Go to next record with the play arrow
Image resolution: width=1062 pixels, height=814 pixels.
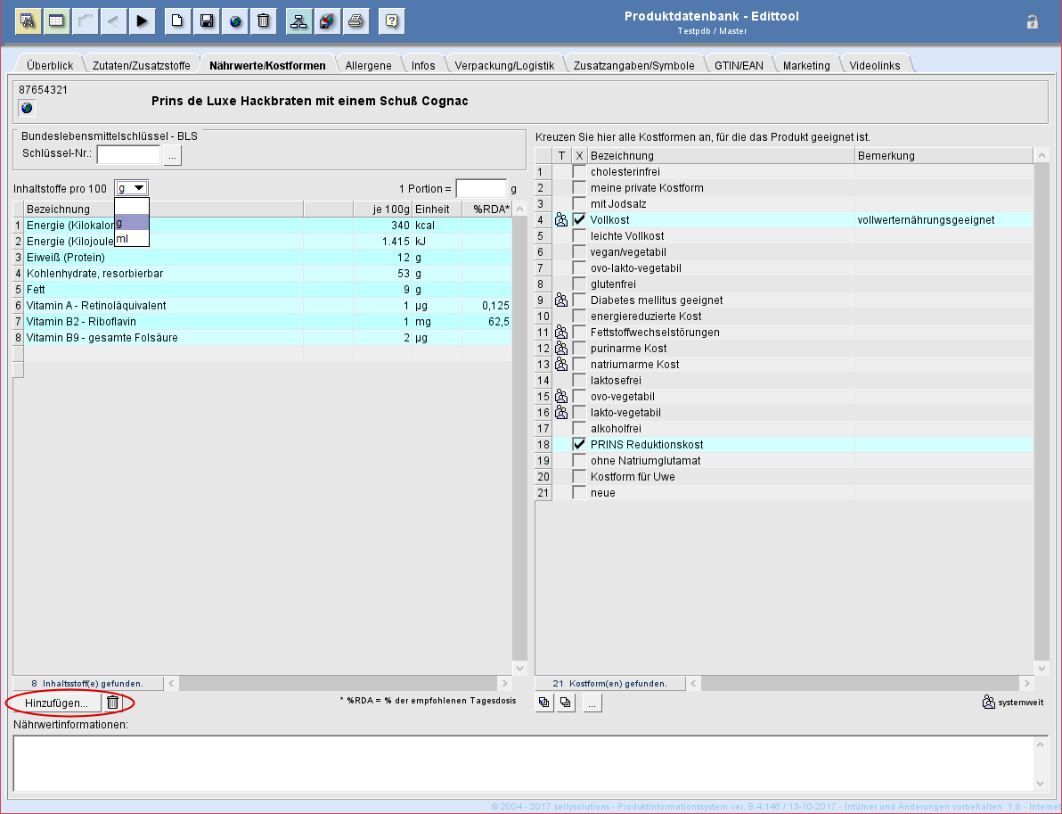click(143, 21)
